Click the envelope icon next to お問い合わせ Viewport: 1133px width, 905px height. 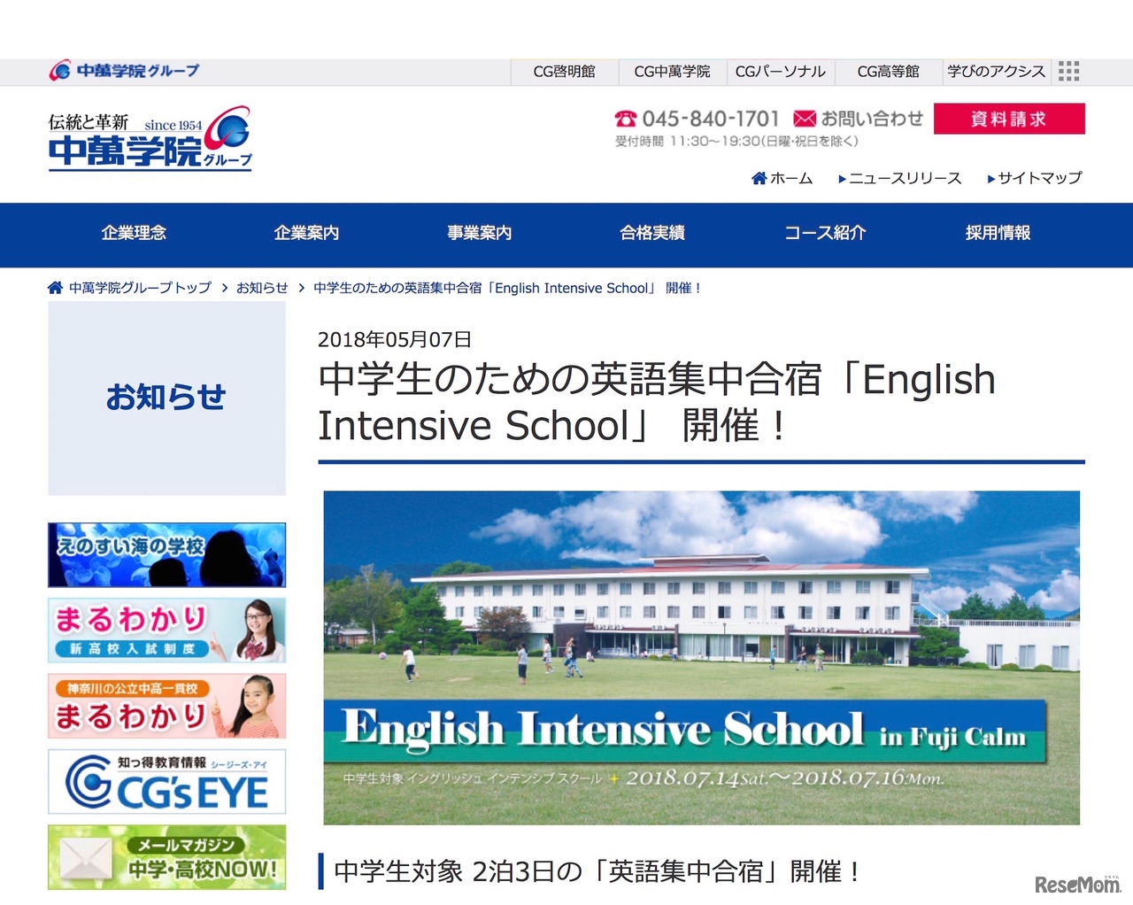coord(804,118)
